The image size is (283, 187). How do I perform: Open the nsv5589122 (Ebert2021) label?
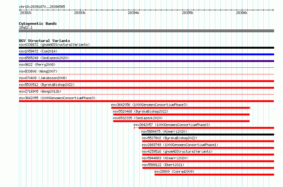coord(163,165)
